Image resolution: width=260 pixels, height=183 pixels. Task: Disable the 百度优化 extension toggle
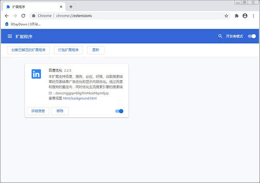pos(119,111)
